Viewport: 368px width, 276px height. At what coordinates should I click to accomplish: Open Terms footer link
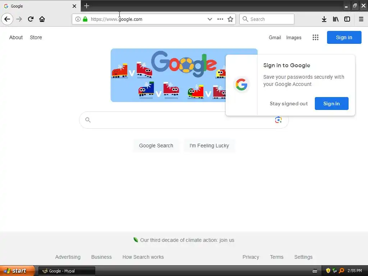pos(277,257)
